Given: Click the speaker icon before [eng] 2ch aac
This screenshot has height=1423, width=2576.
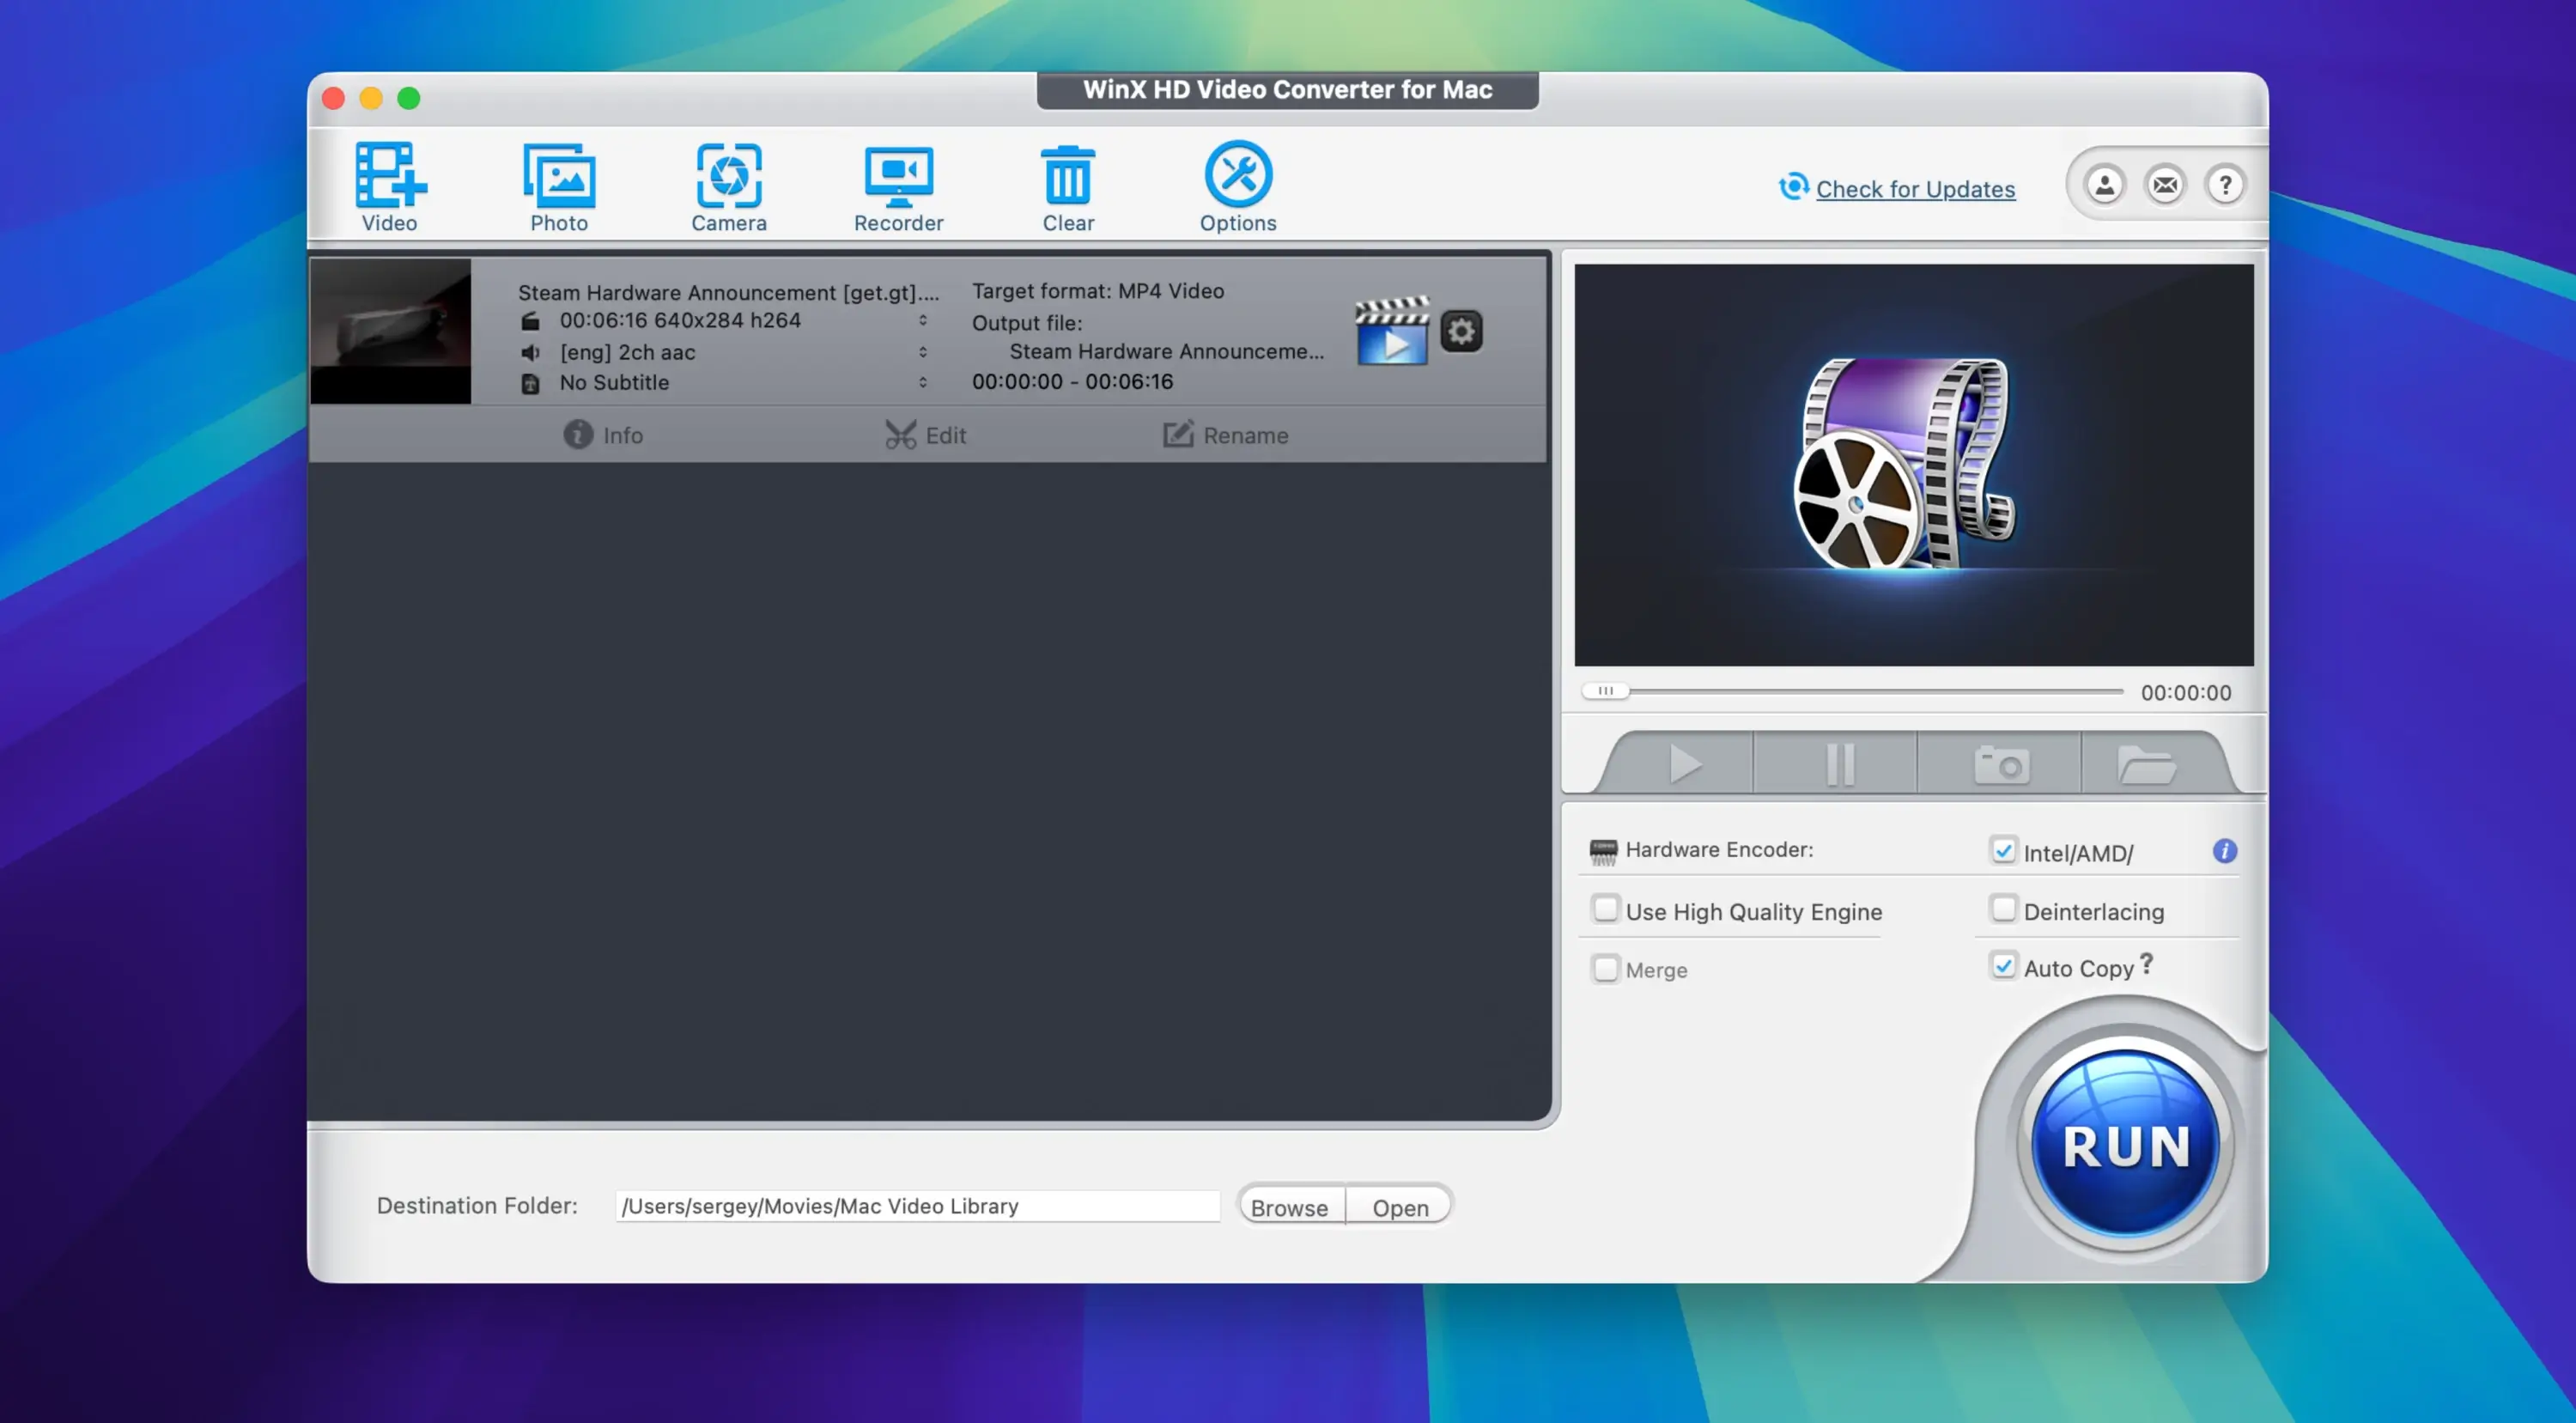Looking at the screenshot, I should click(530, 352).
